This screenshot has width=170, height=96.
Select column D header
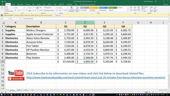point(85,22)
